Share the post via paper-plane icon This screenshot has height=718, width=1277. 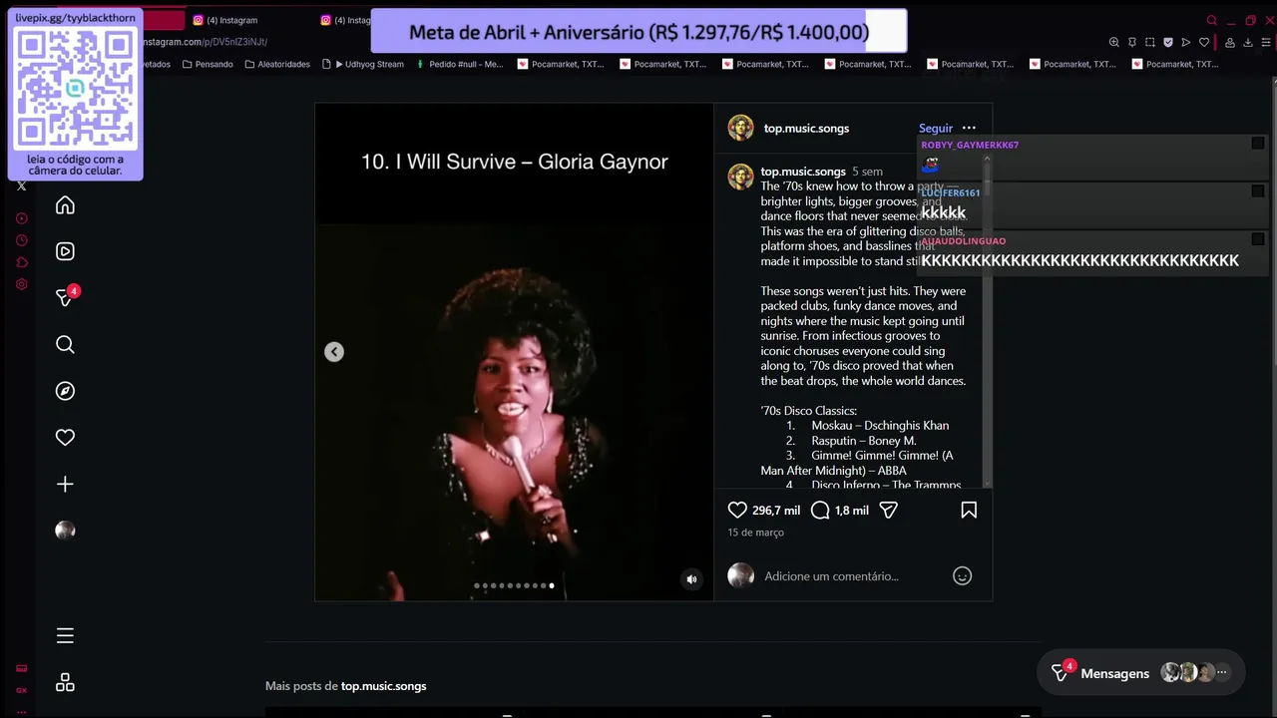[888, 510]
